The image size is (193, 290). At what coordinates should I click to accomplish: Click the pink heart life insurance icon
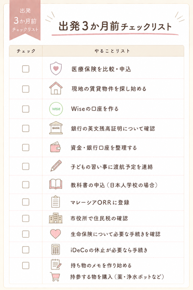coord(56,234)
